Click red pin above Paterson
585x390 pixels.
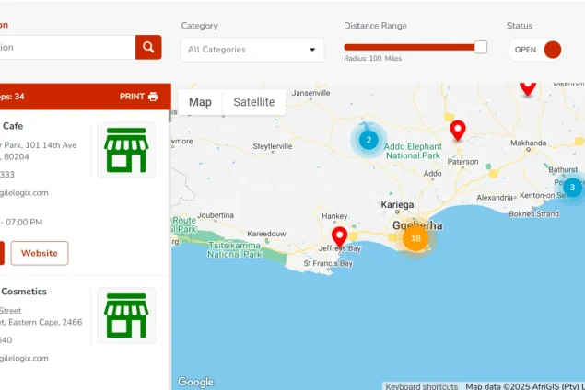[457, 131]
